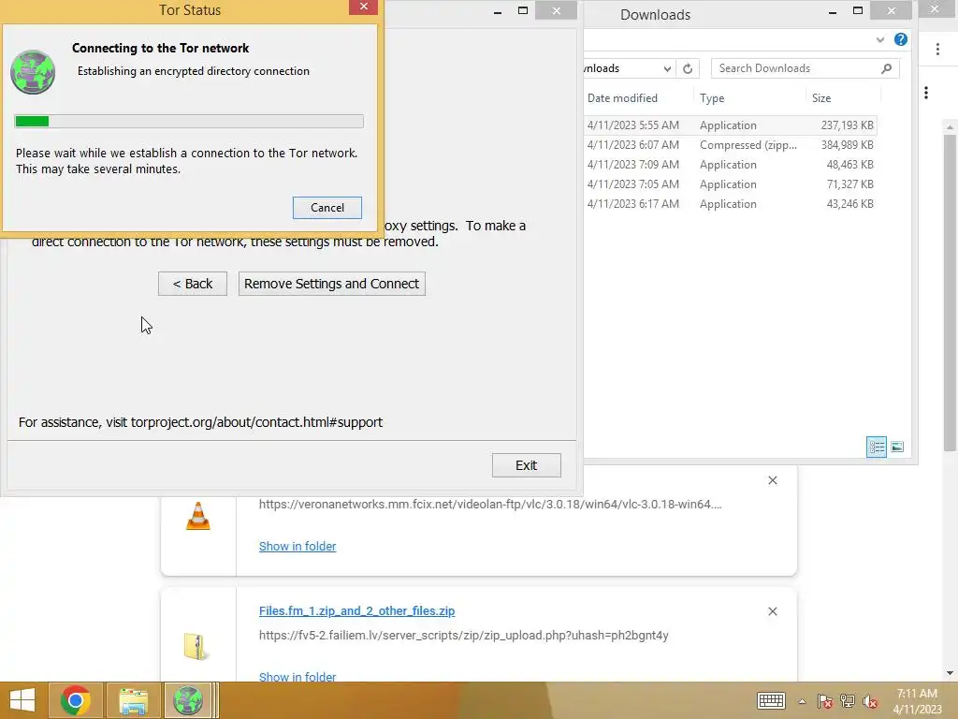The image size is (958, 719).
Task: Open Chrome from the taskbar
Action: pos(76,700)
